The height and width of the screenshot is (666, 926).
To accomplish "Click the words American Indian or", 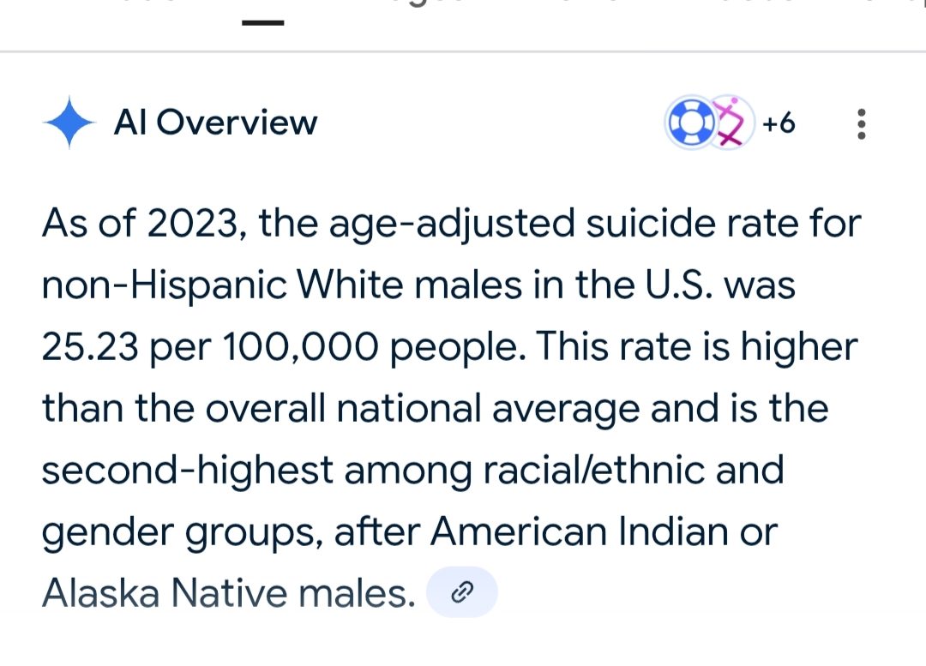I will pyautogui.click(x=604, y=531).
